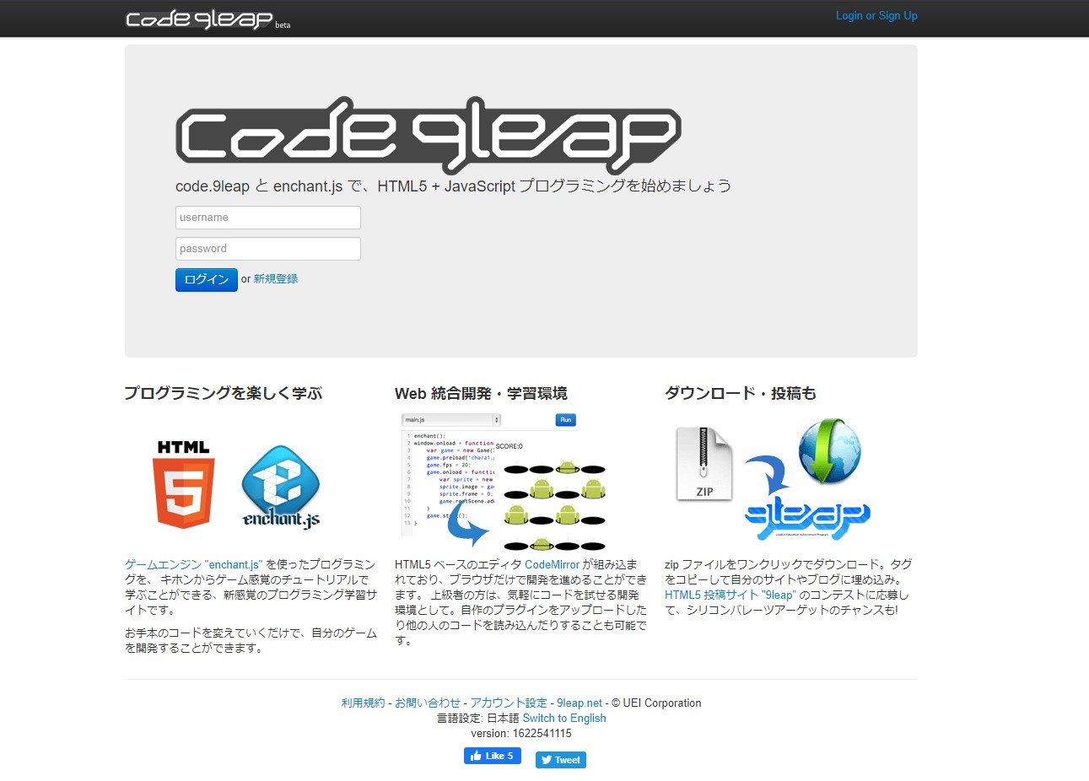Click the enchant.js logo icon
The image size is (1089, 781).
(x=281, y=487)
